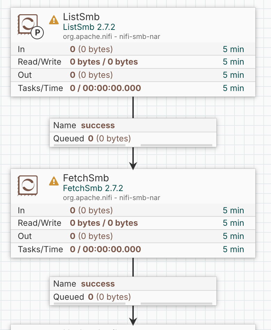Click the In value in ListSmb
The image size is (271, 330).
pyautogui.click(x=91, y=49)
